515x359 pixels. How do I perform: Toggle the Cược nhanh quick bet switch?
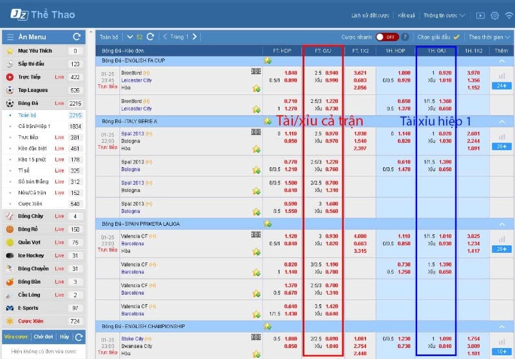pyautogui.click(x=387, y=37)
